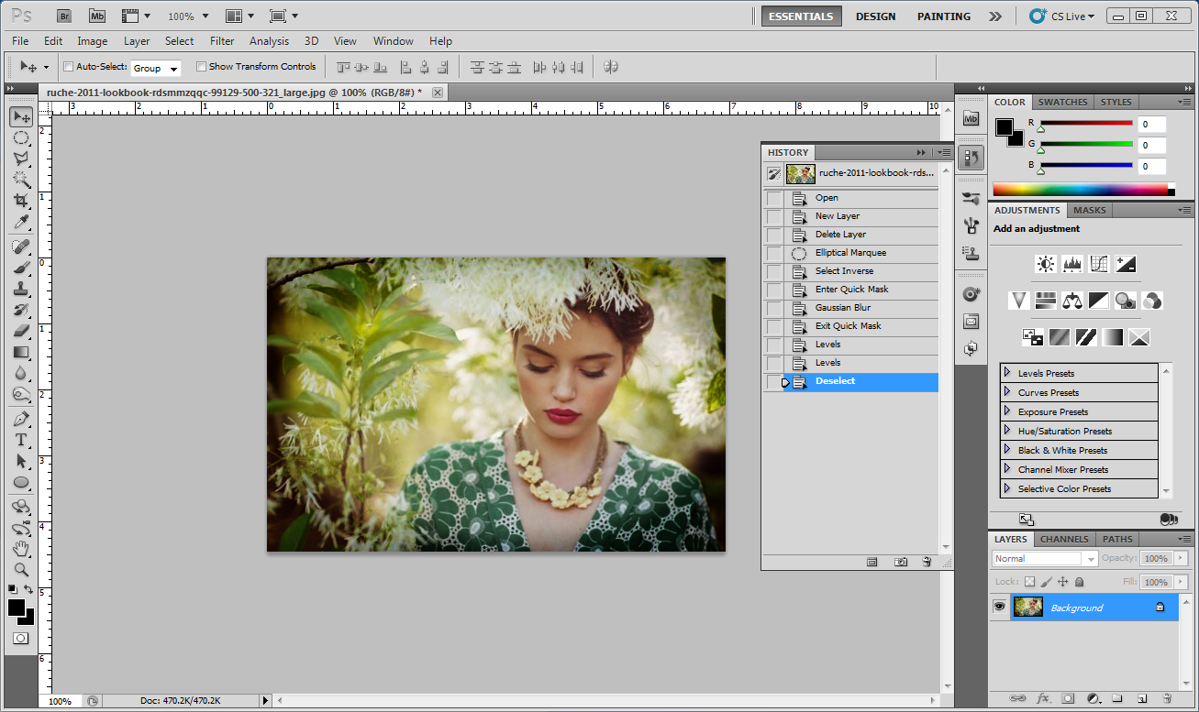Select the Horizontal Type tool

pos(21,440)
